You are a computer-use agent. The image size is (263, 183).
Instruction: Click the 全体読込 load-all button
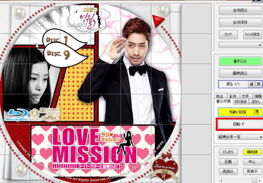point(240,10)
